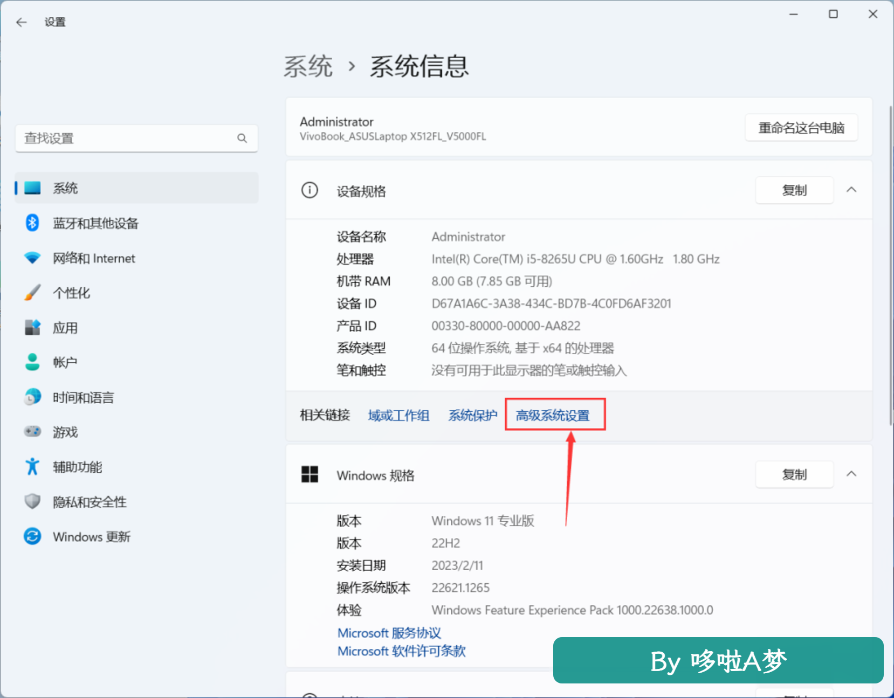Screen dimensions: 894x698
Task: Click the accessibility figure icon
Action: click(x=32, y=466)
